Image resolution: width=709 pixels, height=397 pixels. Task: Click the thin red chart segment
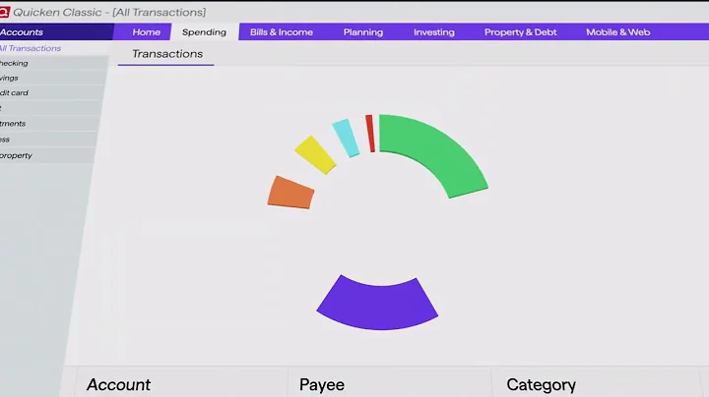(370, 134)
